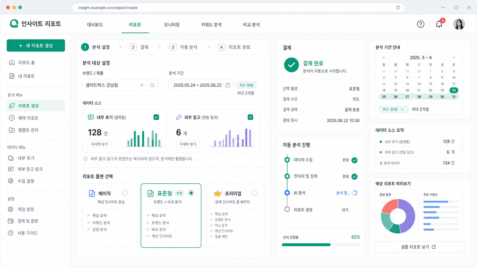Click the 외부 참고 link chain icon
Viewport: 477px width, 268px height.
point(179,117)
